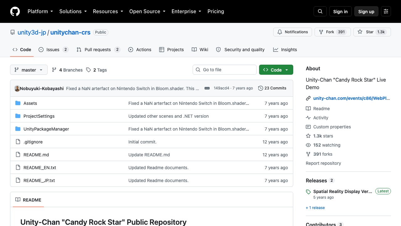Click the repository icon before unity3d-jp
Screen dimensions: 401x226
[13, 32]
